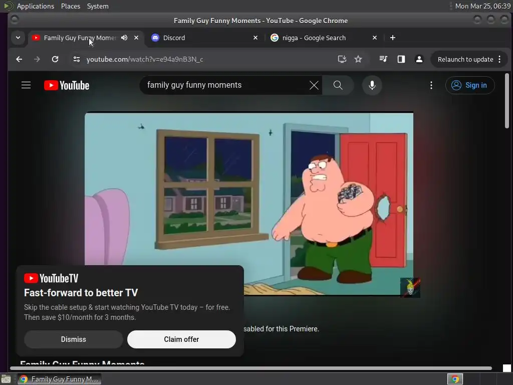513x385 pixels.
Task: Show desktop icon in bottom panel
Action: pos(6,379)
